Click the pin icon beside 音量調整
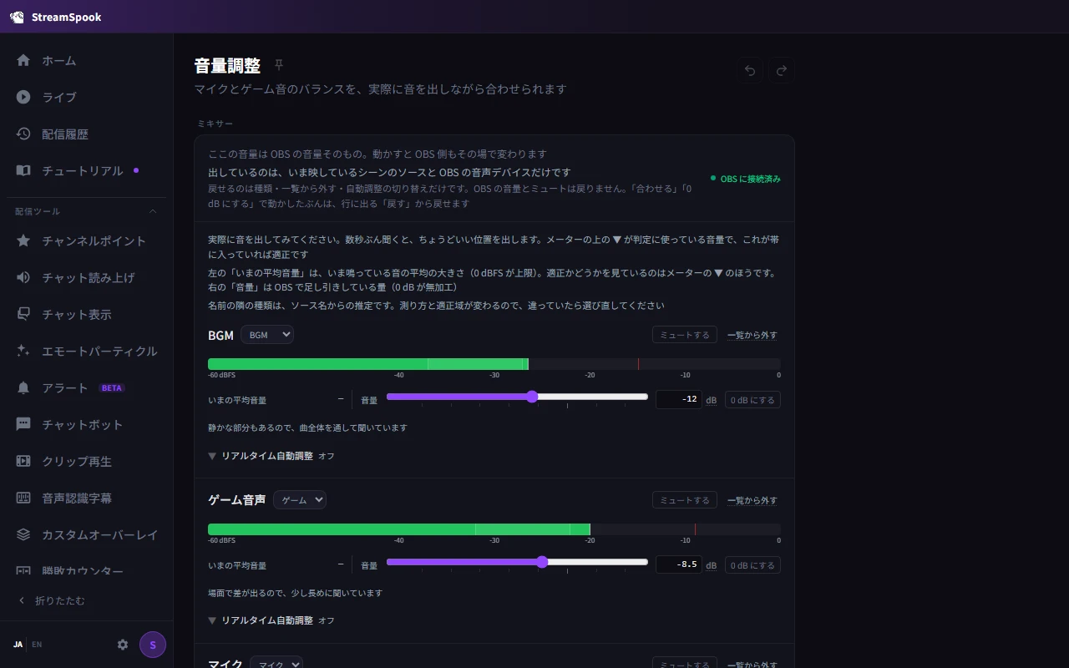Viewport: 1069px width, 668px height. (279, 65)
